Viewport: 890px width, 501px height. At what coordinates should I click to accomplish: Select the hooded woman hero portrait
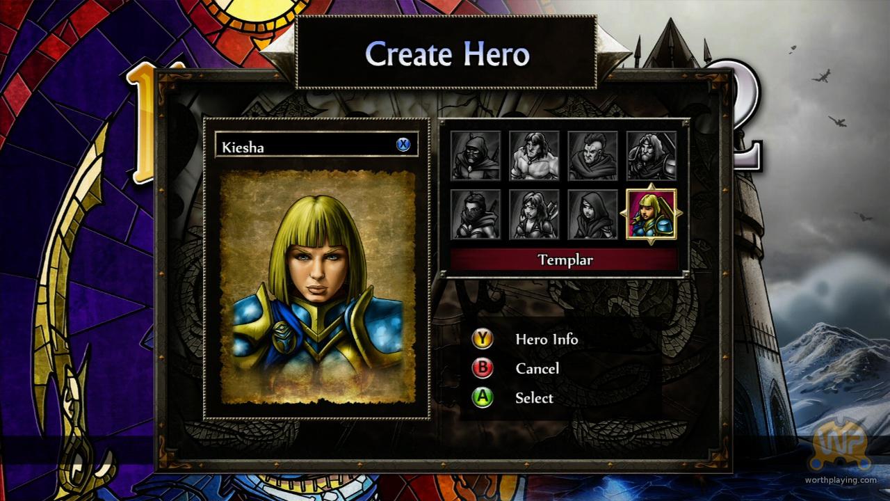(x=593, y=214)
